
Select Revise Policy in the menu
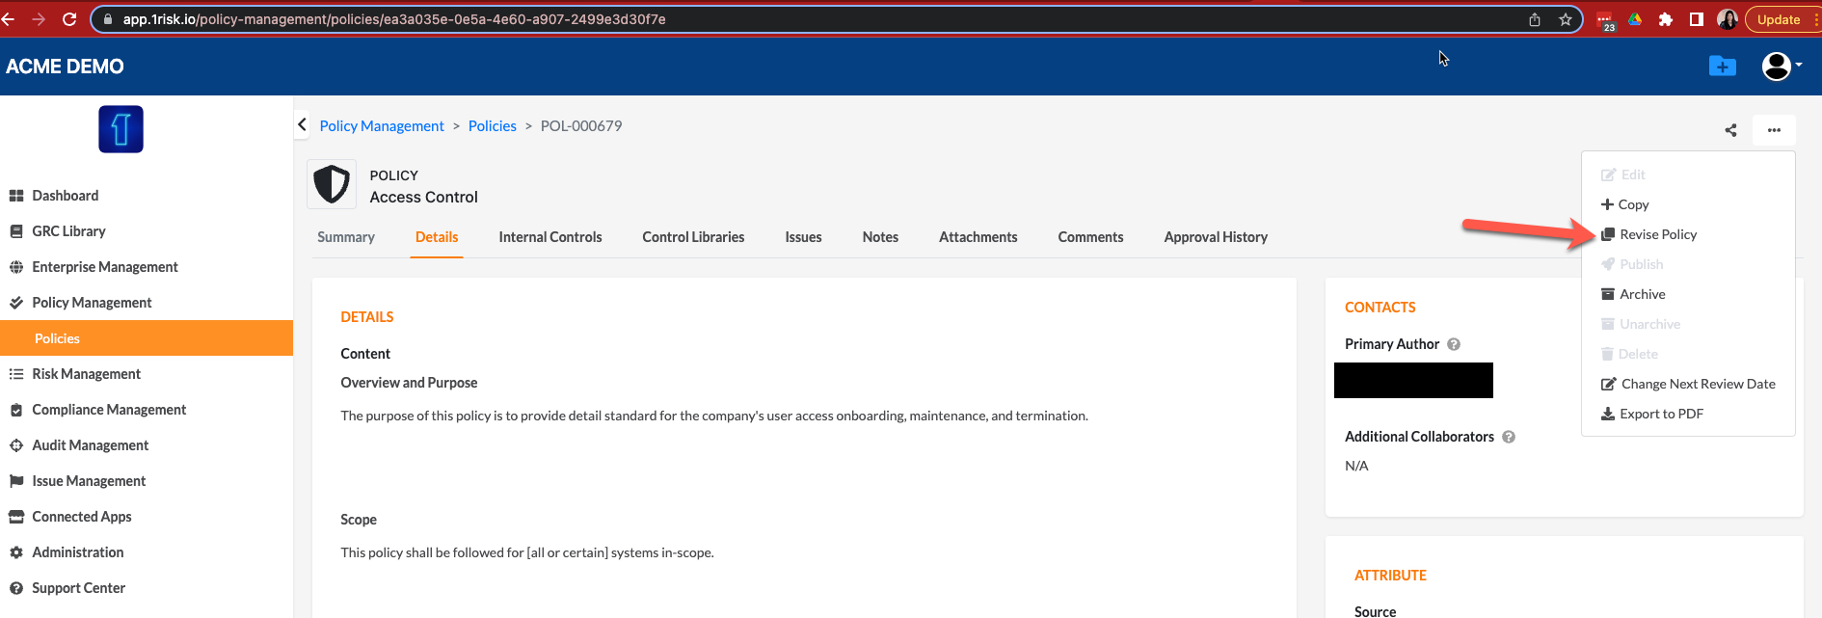[1648, 234]
